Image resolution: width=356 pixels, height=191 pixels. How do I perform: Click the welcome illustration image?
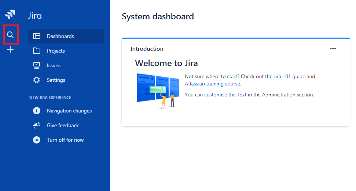[158, 91]
